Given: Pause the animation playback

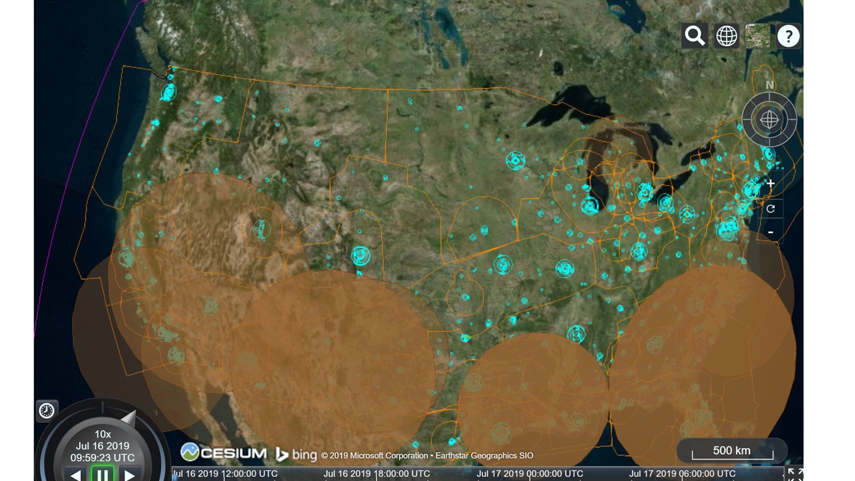Looking at the screenshot, I should [102, 475].
